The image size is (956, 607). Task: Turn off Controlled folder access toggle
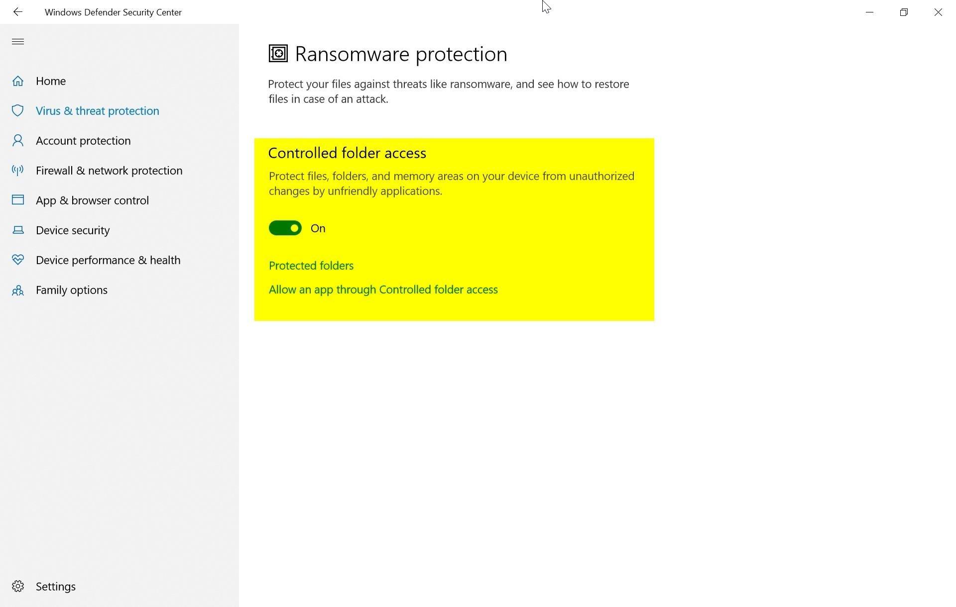(x=285, y=228)
